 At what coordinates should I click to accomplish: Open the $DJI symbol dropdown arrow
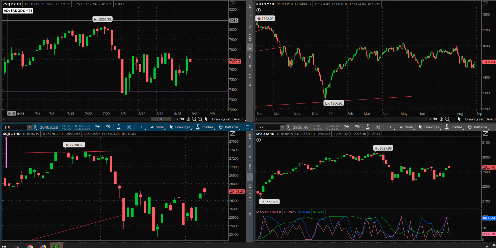click(x=29, y=127)
